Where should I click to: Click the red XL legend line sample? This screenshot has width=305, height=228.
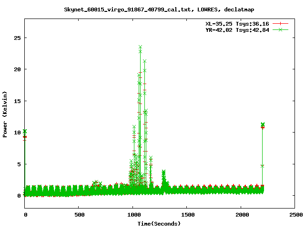[x=280, y=24]
